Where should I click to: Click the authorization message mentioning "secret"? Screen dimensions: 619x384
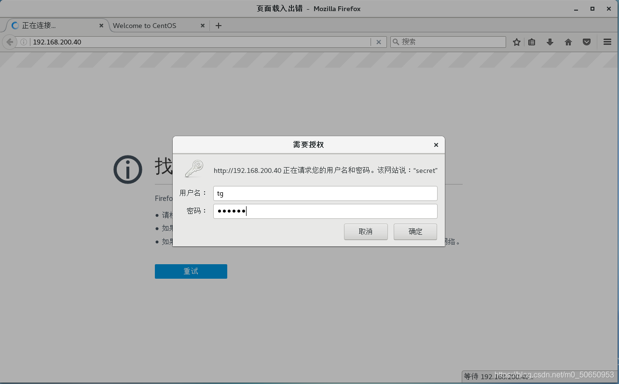[326, 171]
